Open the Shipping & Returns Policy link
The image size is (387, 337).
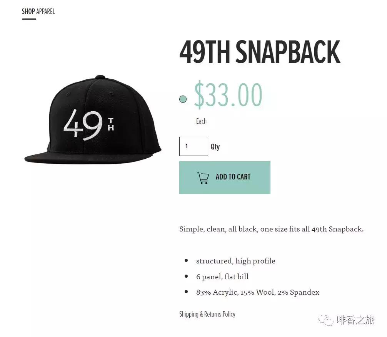click(x=207, y=314)
